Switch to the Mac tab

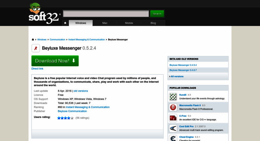point(105,23)
